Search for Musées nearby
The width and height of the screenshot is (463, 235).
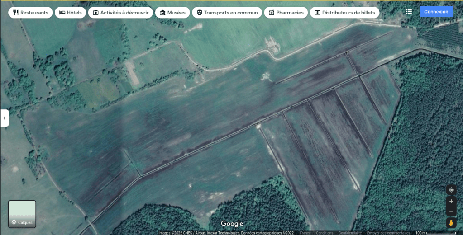pos(172,13)
